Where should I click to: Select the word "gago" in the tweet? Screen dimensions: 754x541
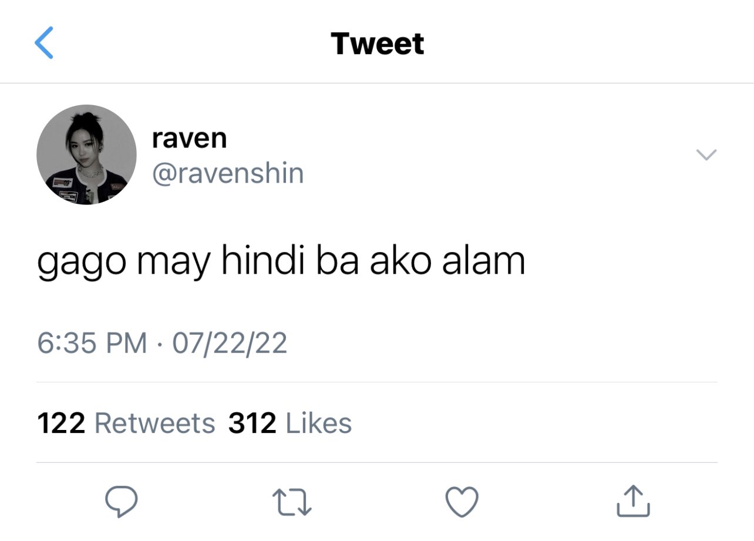tap(81, 262)
